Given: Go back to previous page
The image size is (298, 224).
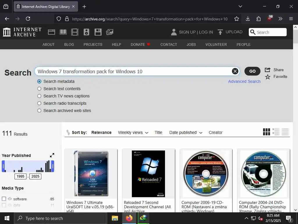Looking at the screenshot, I should coord(7,19).
